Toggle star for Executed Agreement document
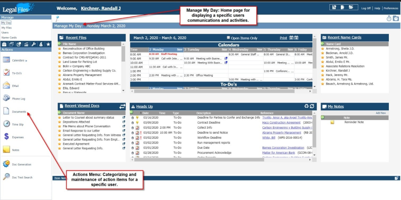This screenshot has width=401, height=200. (x=59, y=144)
